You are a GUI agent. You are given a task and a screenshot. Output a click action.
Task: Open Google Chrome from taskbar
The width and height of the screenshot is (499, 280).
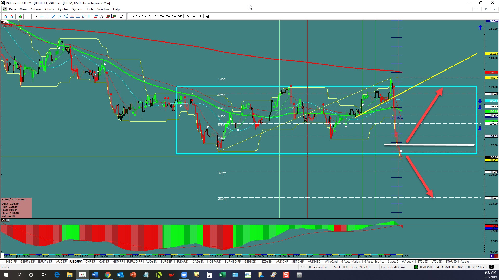(x=108, y=275)
